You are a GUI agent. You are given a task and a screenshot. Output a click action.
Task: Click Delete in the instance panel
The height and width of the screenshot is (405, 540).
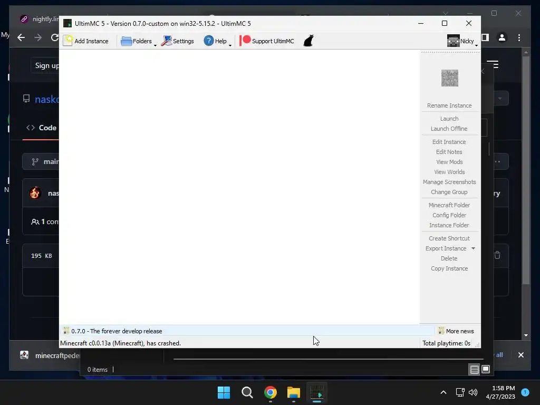pos(449,258)
